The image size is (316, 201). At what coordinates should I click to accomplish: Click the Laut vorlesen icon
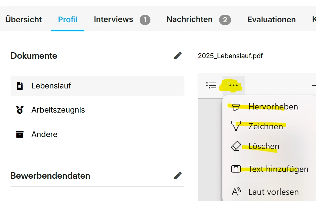236,192
